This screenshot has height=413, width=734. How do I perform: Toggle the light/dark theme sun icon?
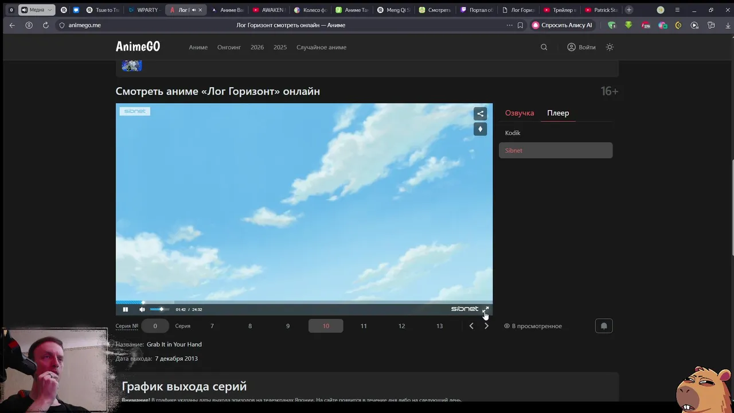tap(610, 47)
